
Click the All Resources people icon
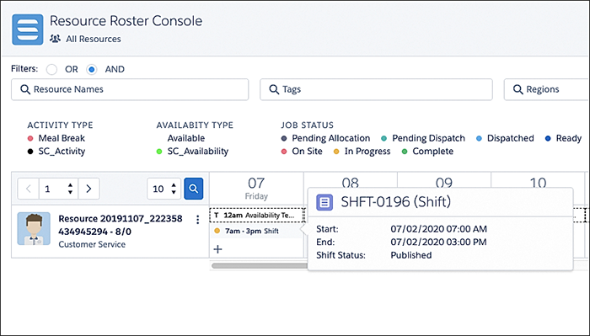[x=56, y=39]
